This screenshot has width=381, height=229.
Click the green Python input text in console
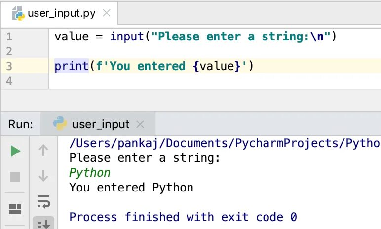[90, 173]
